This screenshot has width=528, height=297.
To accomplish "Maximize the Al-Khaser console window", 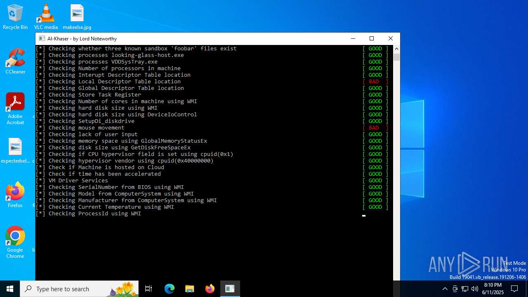I will click(x=372, y=38).
